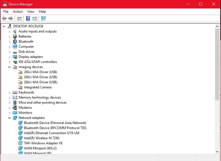Select Bluetooth Device (RFCOMM Protocol TDI)
Image resolution: width=221 pixels, height=161 pixels.
pyautogui.click(x=55, y=128)
